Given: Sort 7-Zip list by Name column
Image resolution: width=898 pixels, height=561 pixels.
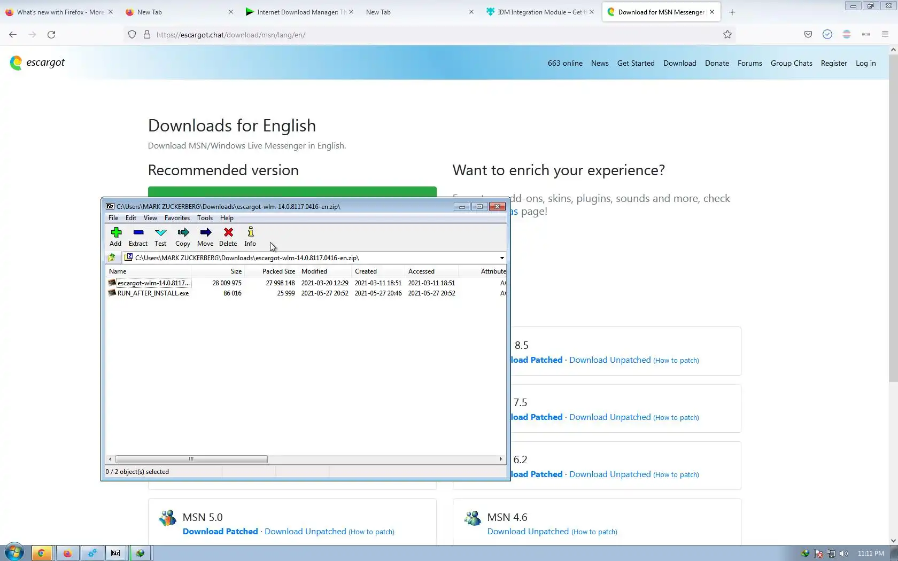Looking at the screenshot, I should coord(148,271).
